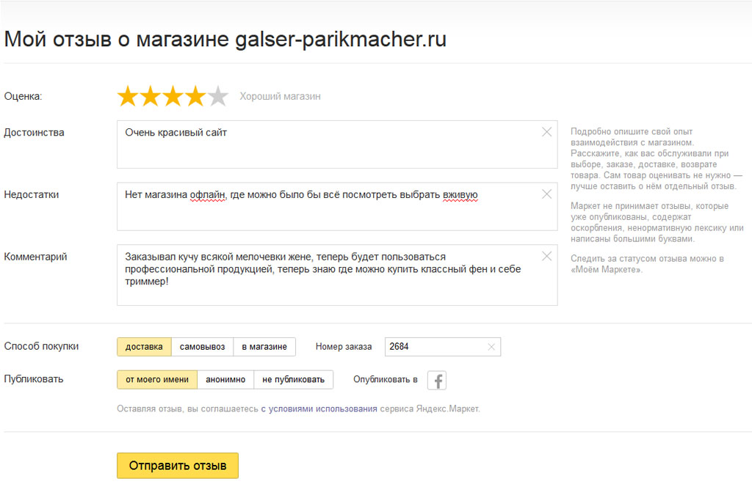This screenshot has width=752, height=495.
Task: Focus the Недостатки text field
Action: (337, 206)
